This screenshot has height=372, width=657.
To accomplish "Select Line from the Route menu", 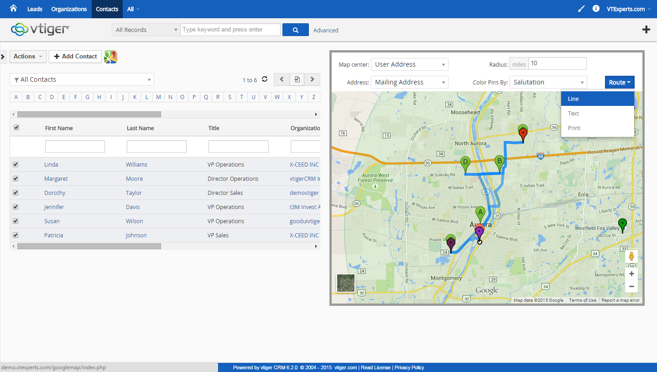I will (x=598, y=99).
